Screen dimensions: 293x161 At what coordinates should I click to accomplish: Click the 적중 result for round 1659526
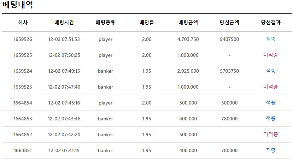pos(271,39)
